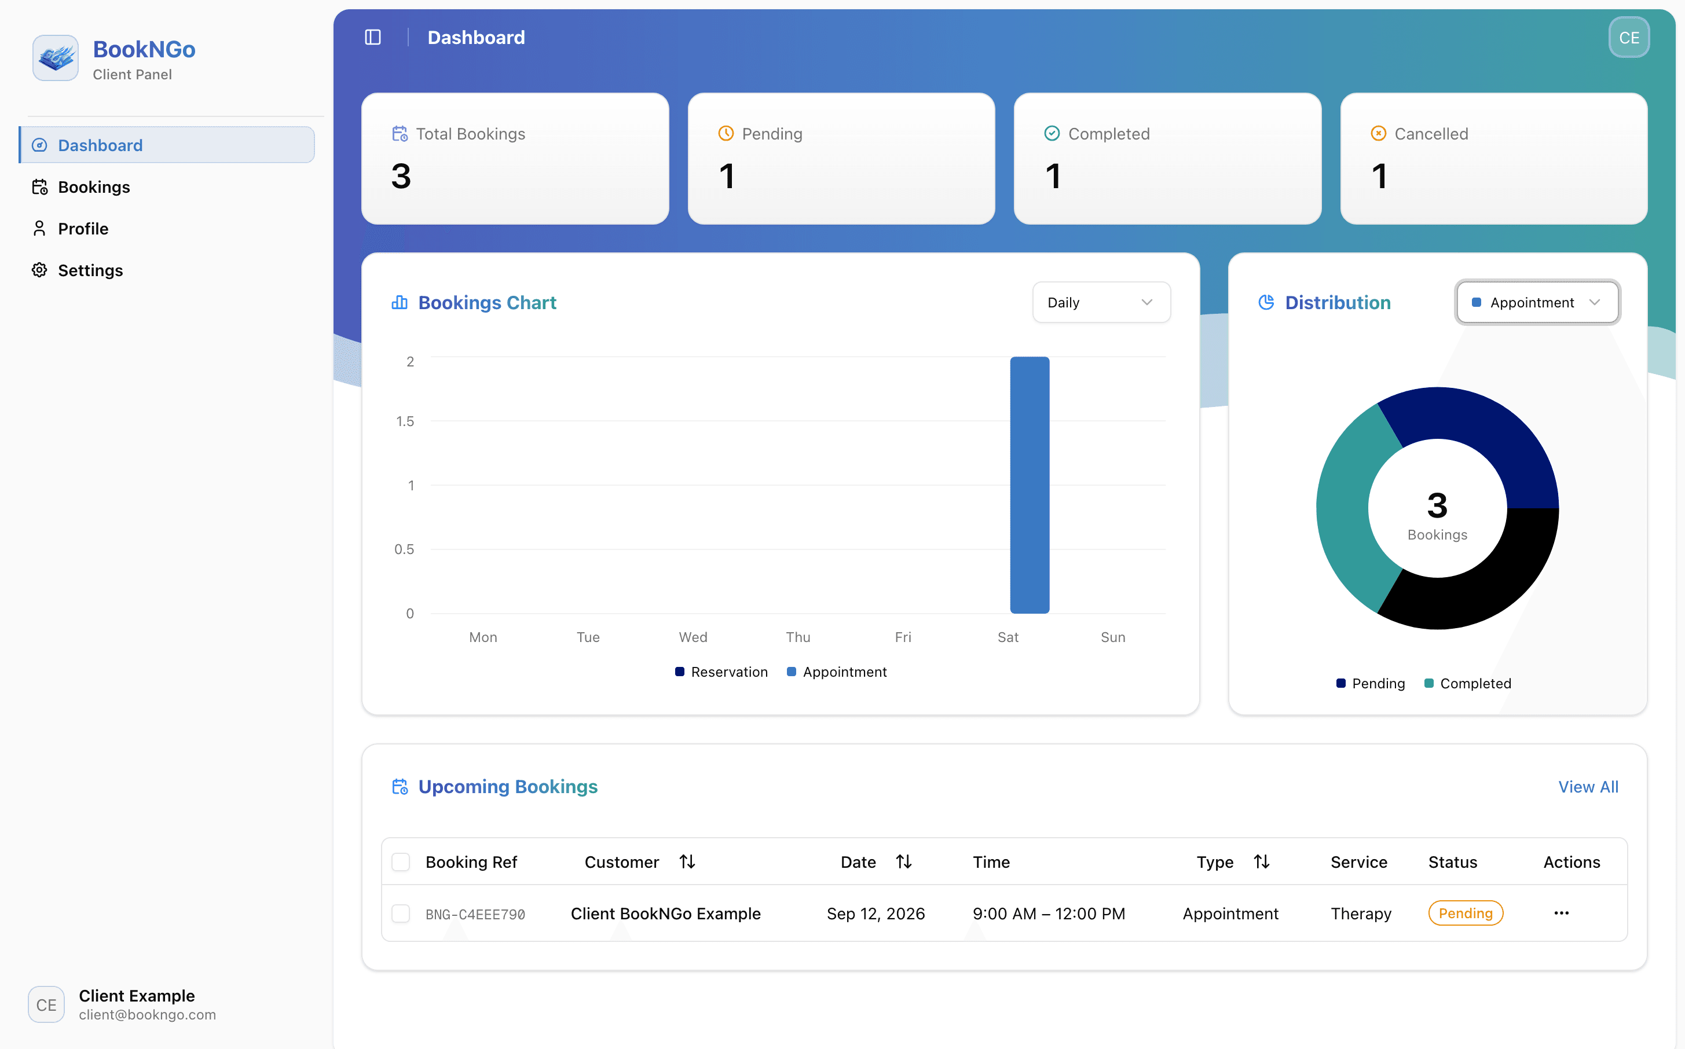Open actions menu for BNG-C4EEE790
The width and height of the screenshot is (1685, 1049).
coord(1561,913)
